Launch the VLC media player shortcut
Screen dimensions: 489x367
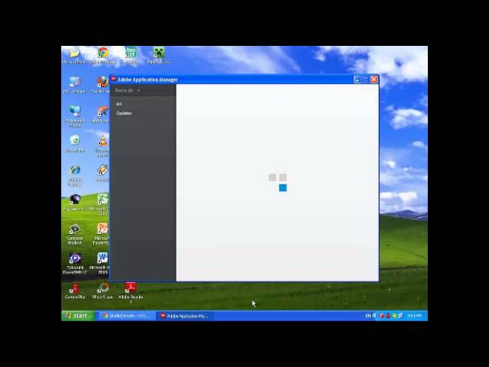coord(102,145)
